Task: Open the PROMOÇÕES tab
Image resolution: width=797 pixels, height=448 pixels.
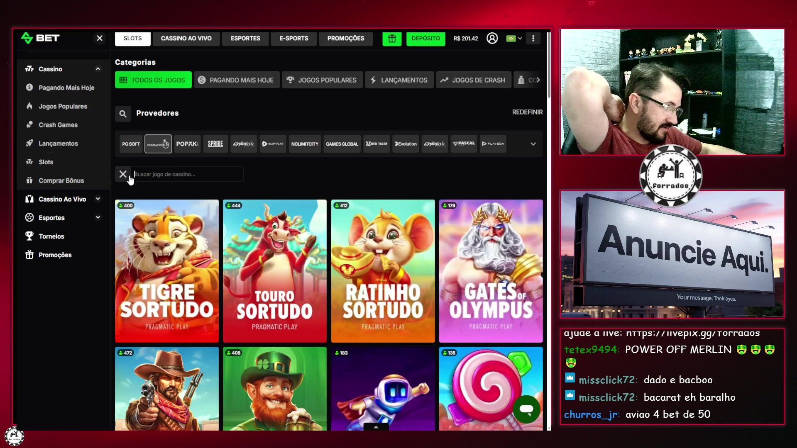Action: (346, 39)
